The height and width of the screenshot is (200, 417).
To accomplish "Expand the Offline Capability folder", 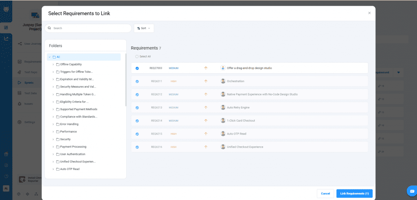I will (53, 64).
